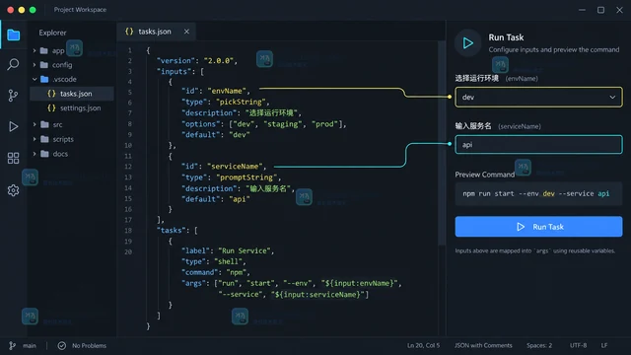Image resolution: width=631 pixels, height=355 pixels.
Task: Click the src folder icon in Explorer
Action: click(x=44, y=125)
